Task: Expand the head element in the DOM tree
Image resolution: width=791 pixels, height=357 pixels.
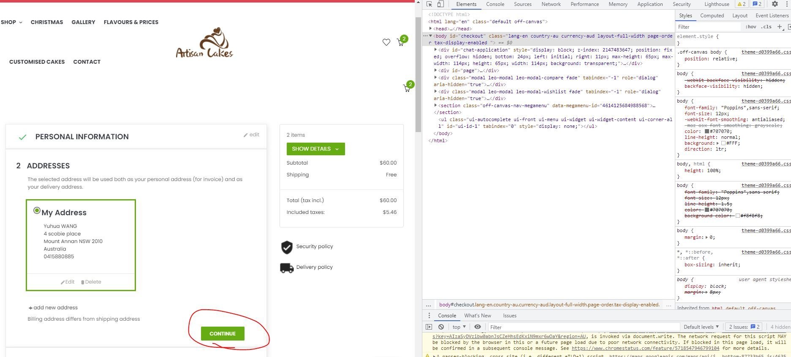Action: pos(431,29)
